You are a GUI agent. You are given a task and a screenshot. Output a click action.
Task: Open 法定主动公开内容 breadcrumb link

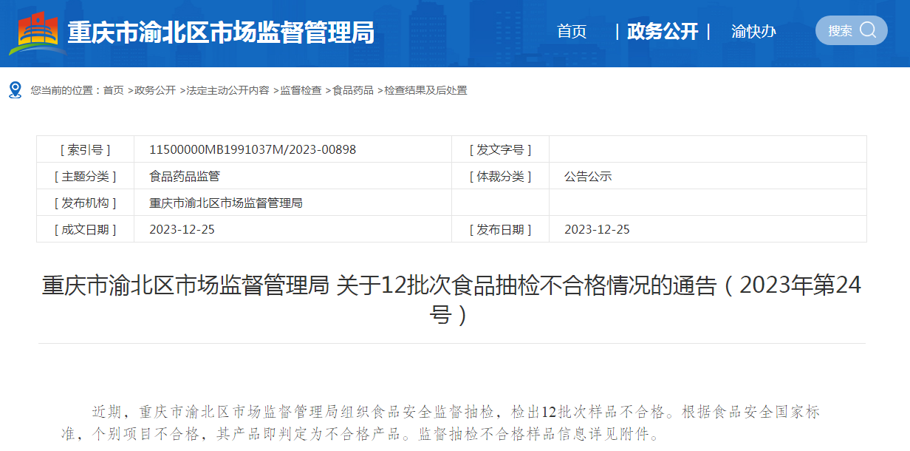tap(227, 90)
